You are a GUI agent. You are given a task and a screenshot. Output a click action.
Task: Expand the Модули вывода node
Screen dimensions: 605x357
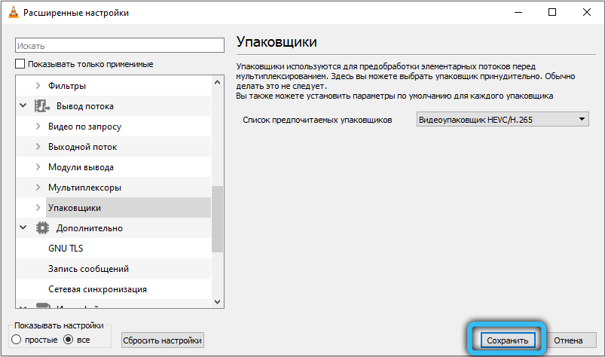38,167
